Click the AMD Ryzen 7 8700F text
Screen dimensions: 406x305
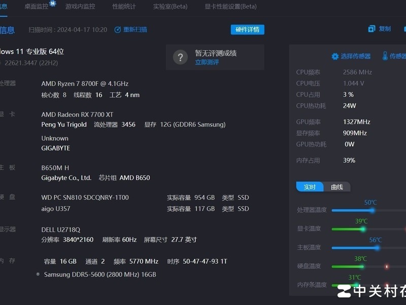(85, 84)
